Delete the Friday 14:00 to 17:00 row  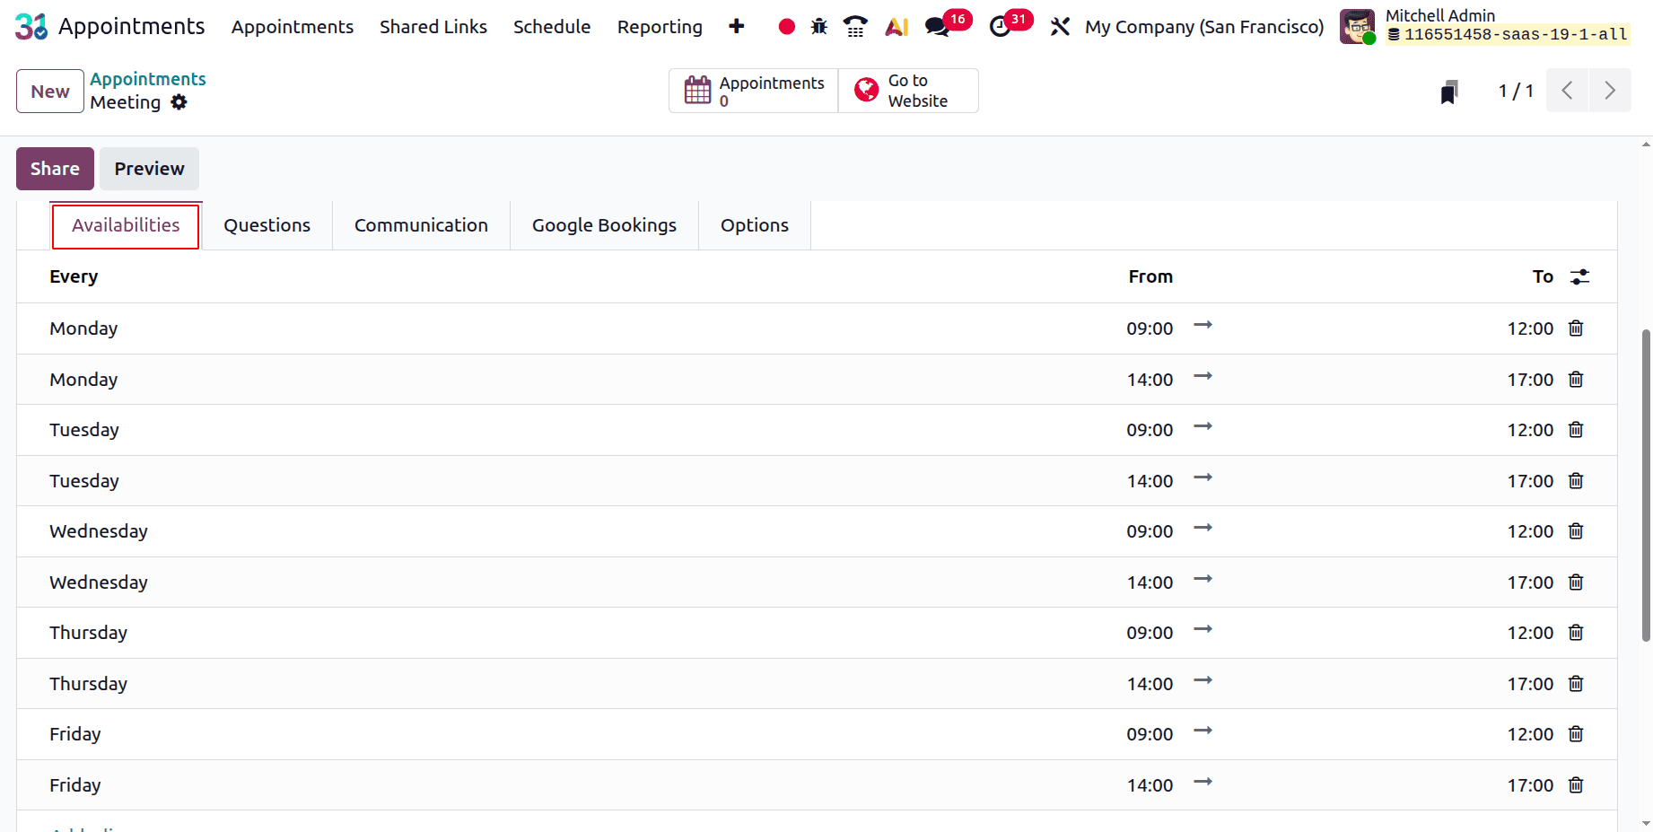[1576, 785]
